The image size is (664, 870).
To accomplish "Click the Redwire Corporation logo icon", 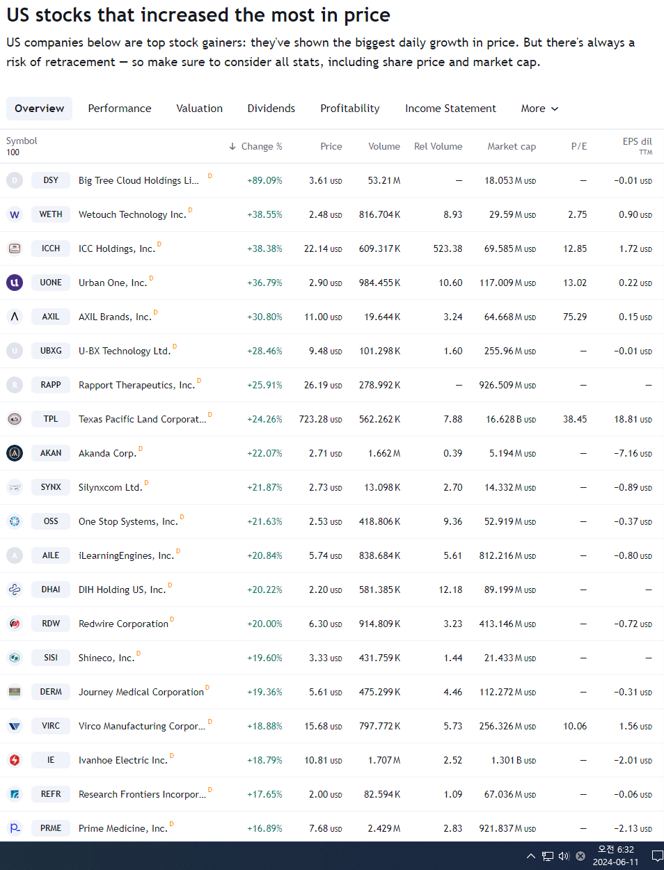I will point(15,624).
